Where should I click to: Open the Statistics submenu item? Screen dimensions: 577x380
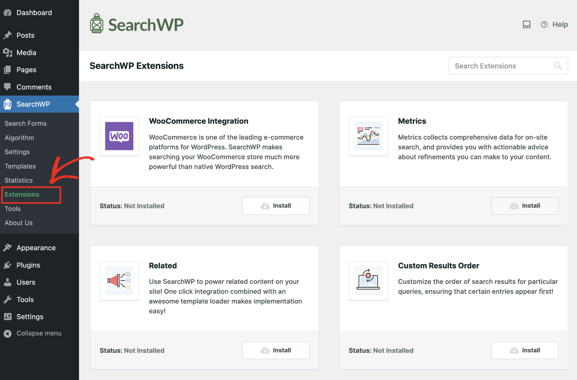point(19,180)
